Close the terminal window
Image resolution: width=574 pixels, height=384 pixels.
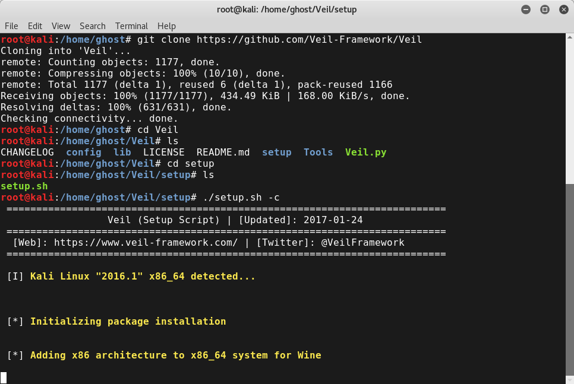[564, 9]
